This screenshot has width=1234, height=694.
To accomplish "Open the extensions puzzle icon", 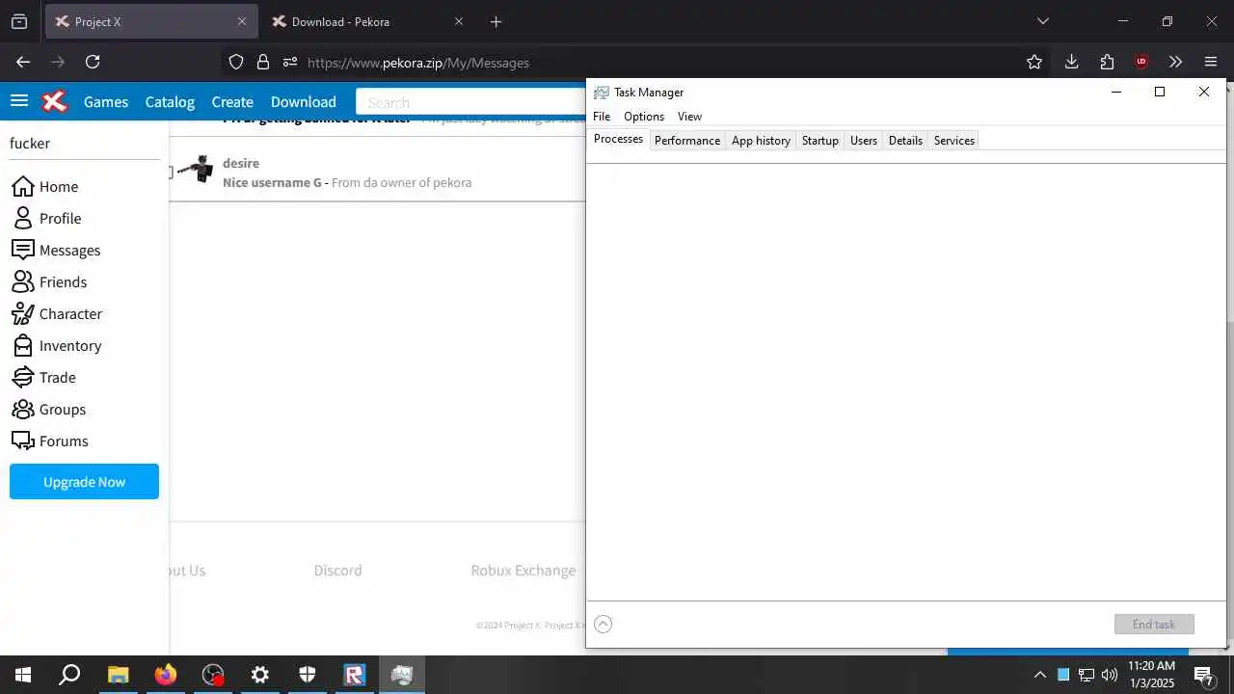I will 1107,62.
